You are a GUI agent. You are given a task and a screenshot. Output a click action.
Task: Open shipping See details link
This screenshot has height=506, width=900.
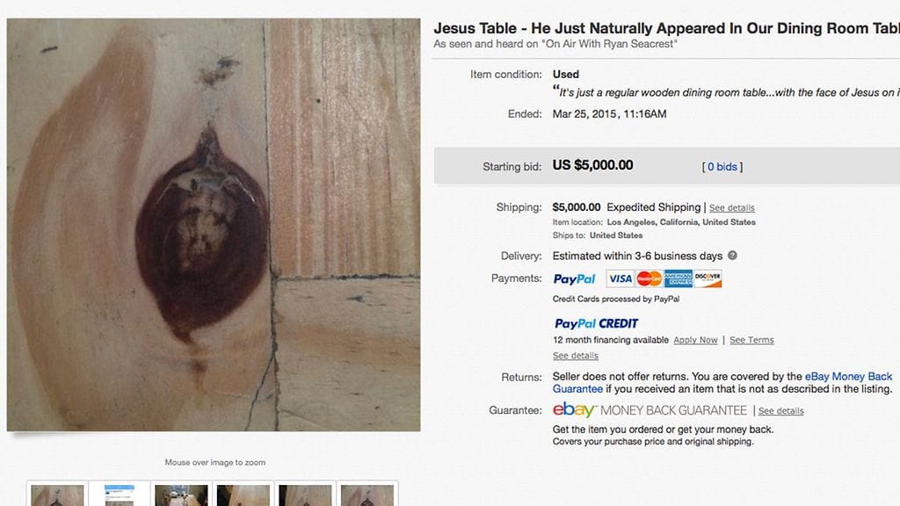[732, 207]
